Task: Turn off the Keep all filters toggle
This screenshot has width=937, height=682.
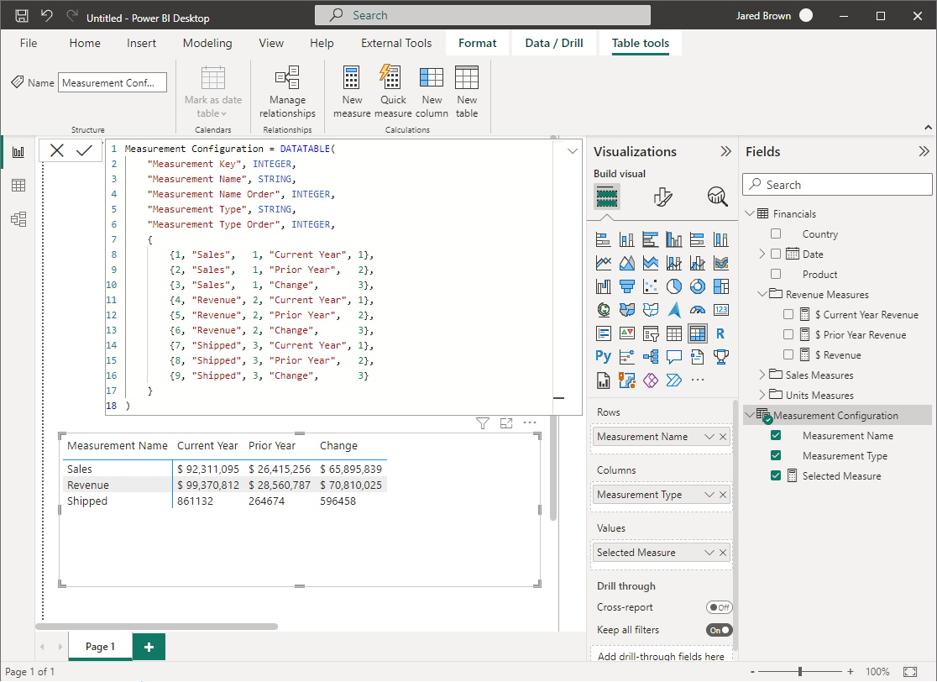Action: 719,630
